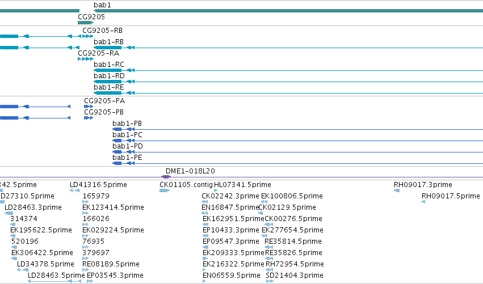This screenshot has height=284, width=483.
Task: Select EST RE35814.5prime
Action: point(293,241)
